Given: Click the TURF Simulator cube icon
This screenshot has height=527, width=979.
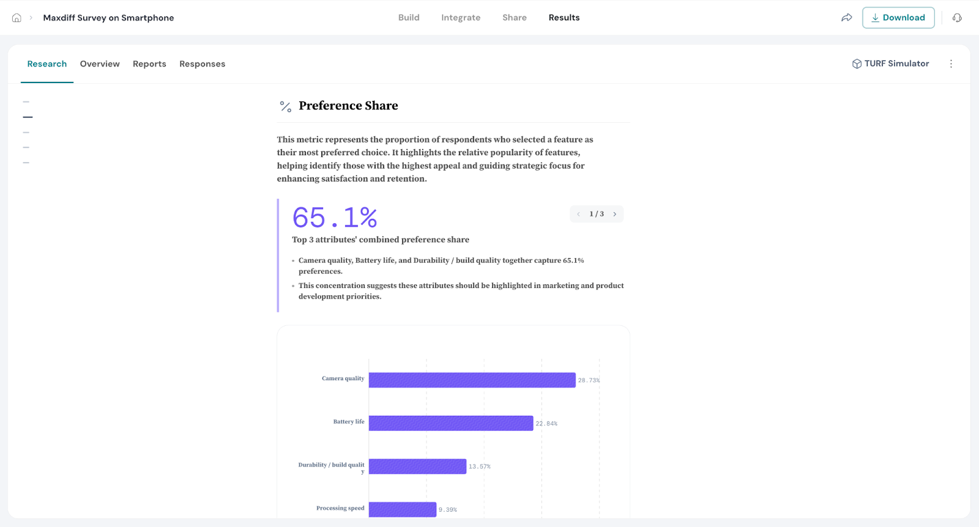Looking at the screenshot, I should pyautogui.click(x=857, y=64).
